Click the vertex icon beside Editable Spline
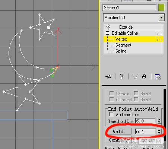Image resolution: width=168 pixels, height=149 pixels. (x=159, y=33)
